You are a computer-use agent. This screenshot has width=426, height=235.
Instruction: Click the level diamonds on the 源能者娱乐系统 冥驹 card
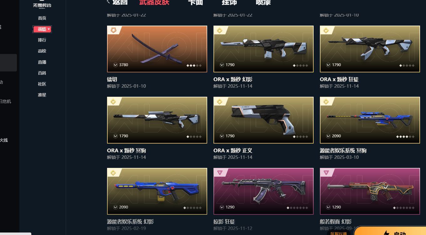[x=405, y=137]
